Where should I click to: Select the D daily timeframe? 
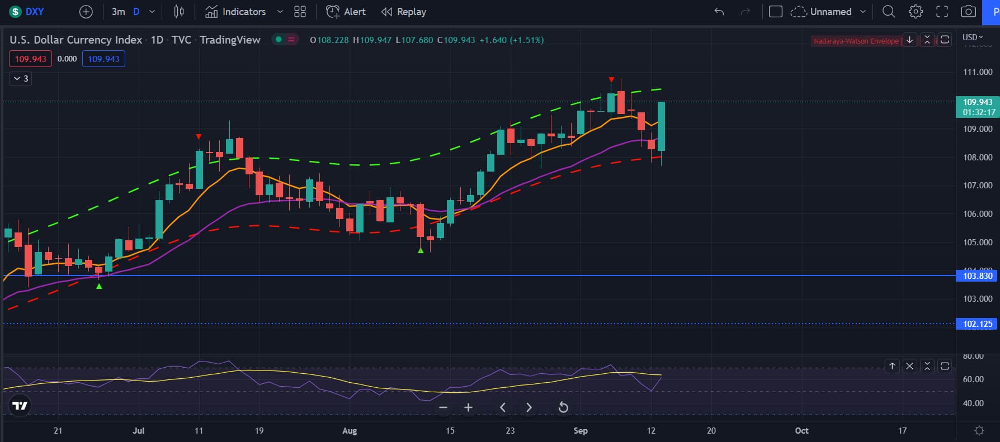[x=136, y=12]
